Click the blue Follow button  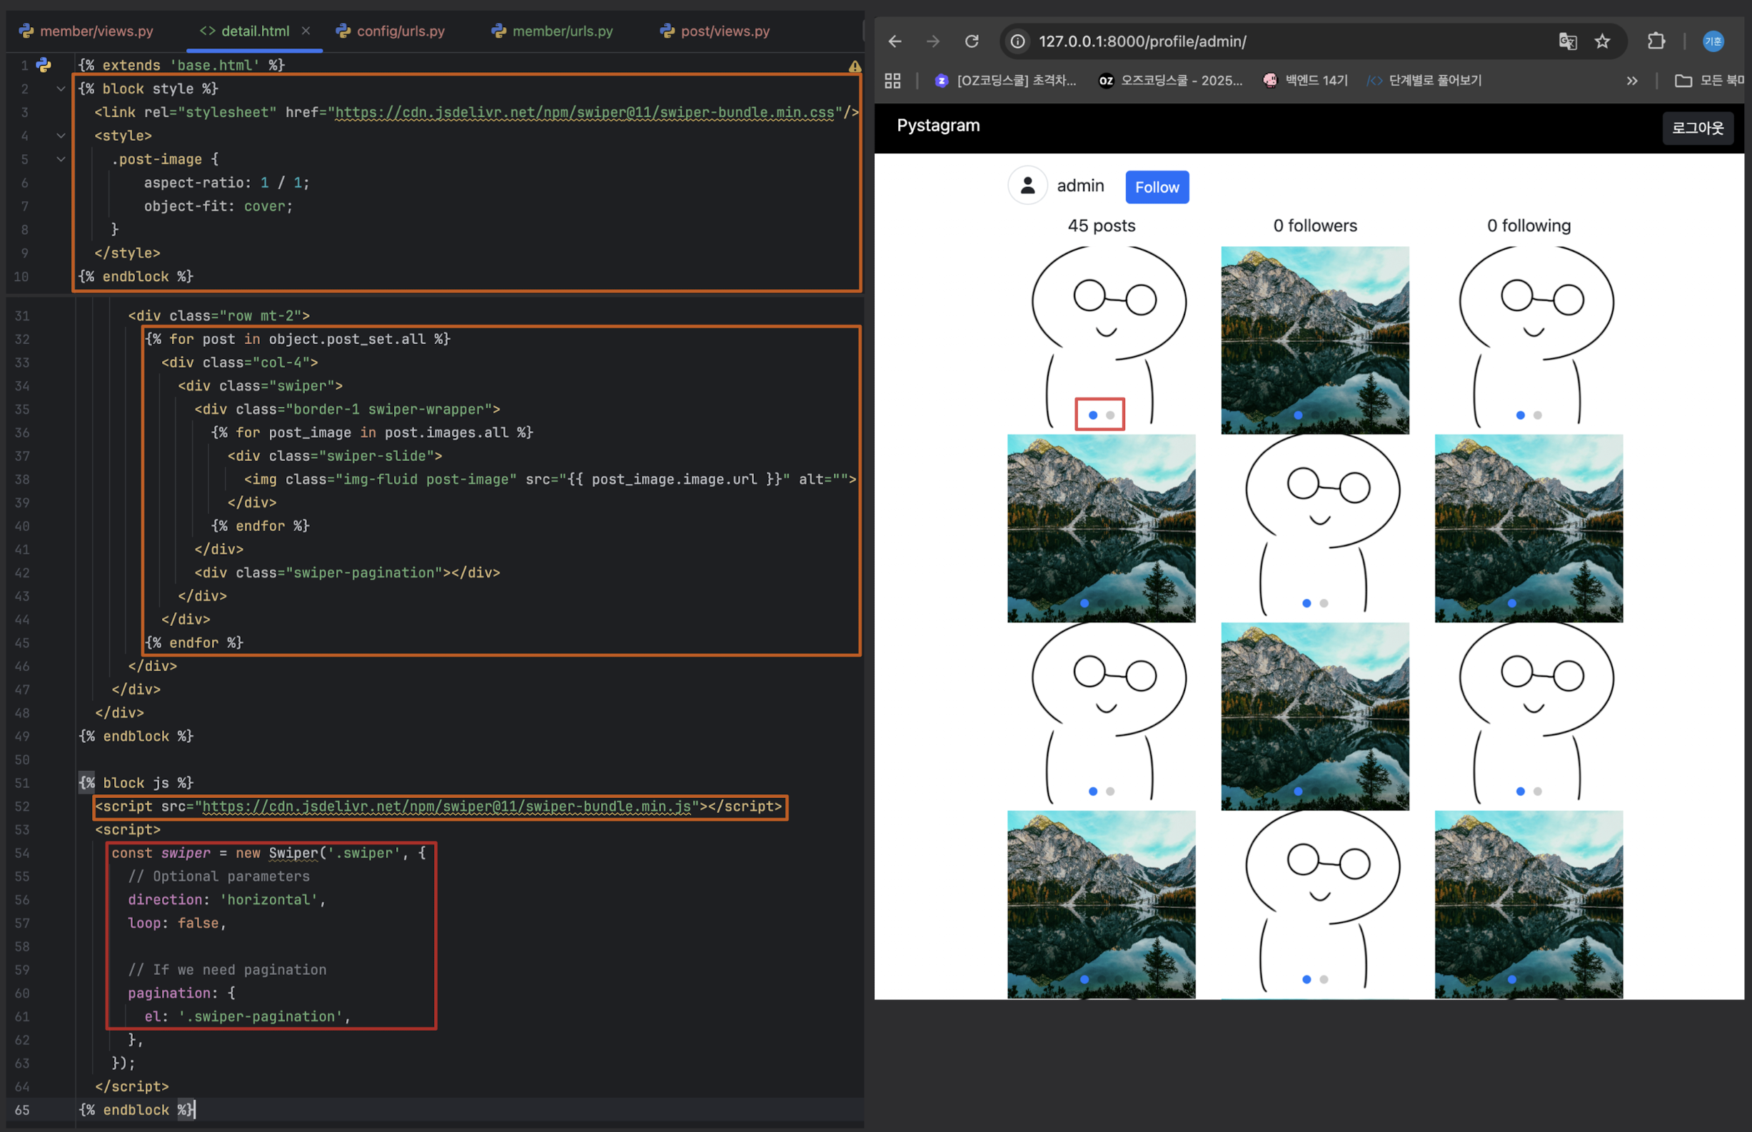coord(1157,188)
